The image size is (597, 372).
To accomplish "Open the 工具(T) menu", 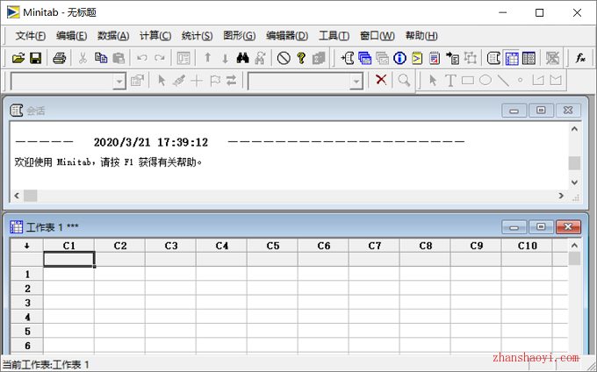I will click(334, 36).
